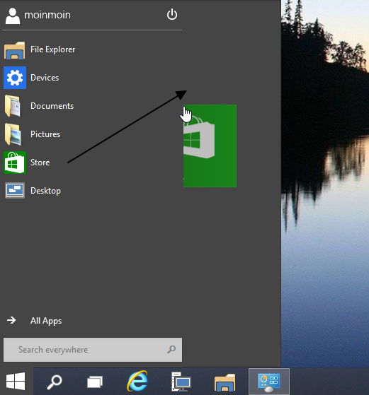The height and width of the screenshot is (395, 369).
Task: Select the active Control Panel taskbar item
Action: pyautogui.click(x=269, y=382)
